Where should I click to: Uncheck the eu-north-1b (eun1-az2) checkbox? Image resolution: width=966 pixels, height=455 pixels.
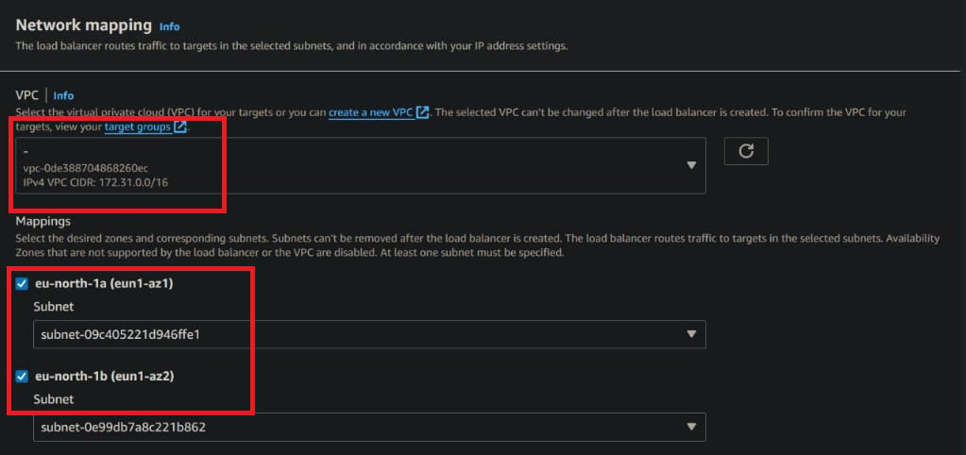pos(22,376)
